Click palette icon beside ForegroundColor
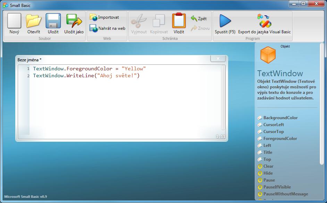The height and width of the screenshot is (203, 327). [260, 139]
